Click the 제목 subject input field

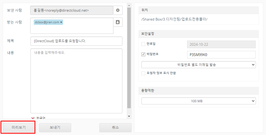[x=76, y=41]
